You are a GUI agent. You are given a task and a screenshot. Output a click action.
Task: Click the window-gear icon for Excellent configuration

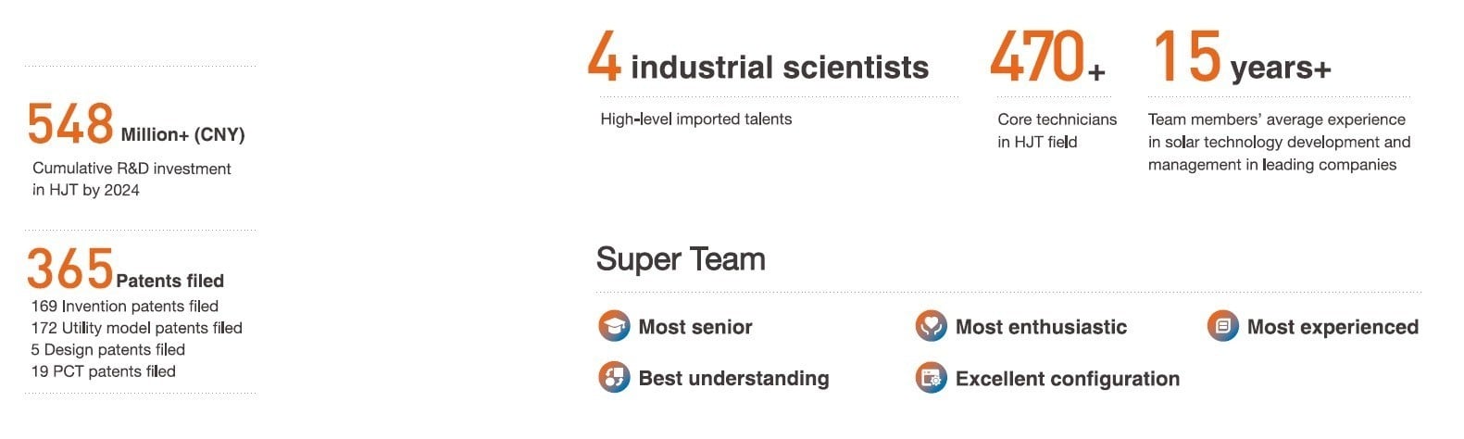point(931,378)
